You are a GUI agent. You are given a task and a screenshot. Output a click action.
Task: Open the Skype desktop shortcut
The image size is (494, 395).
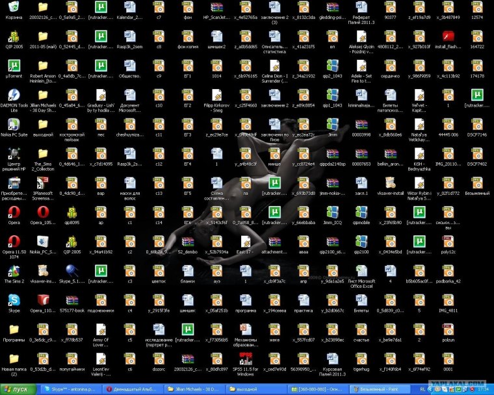14,299
